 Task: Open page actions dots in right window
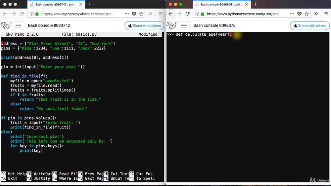[x=292, y=14]
